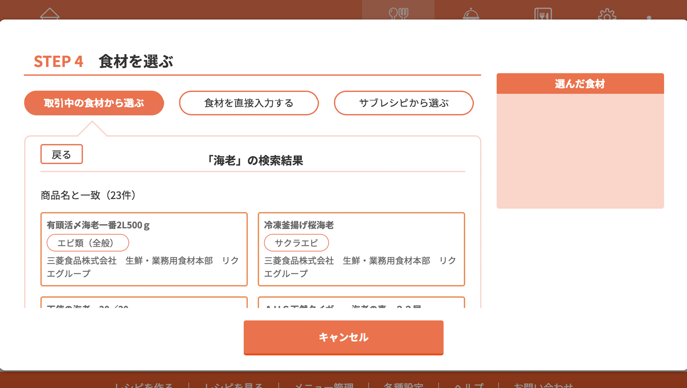Click the home house icon

(x=50, y=13)
